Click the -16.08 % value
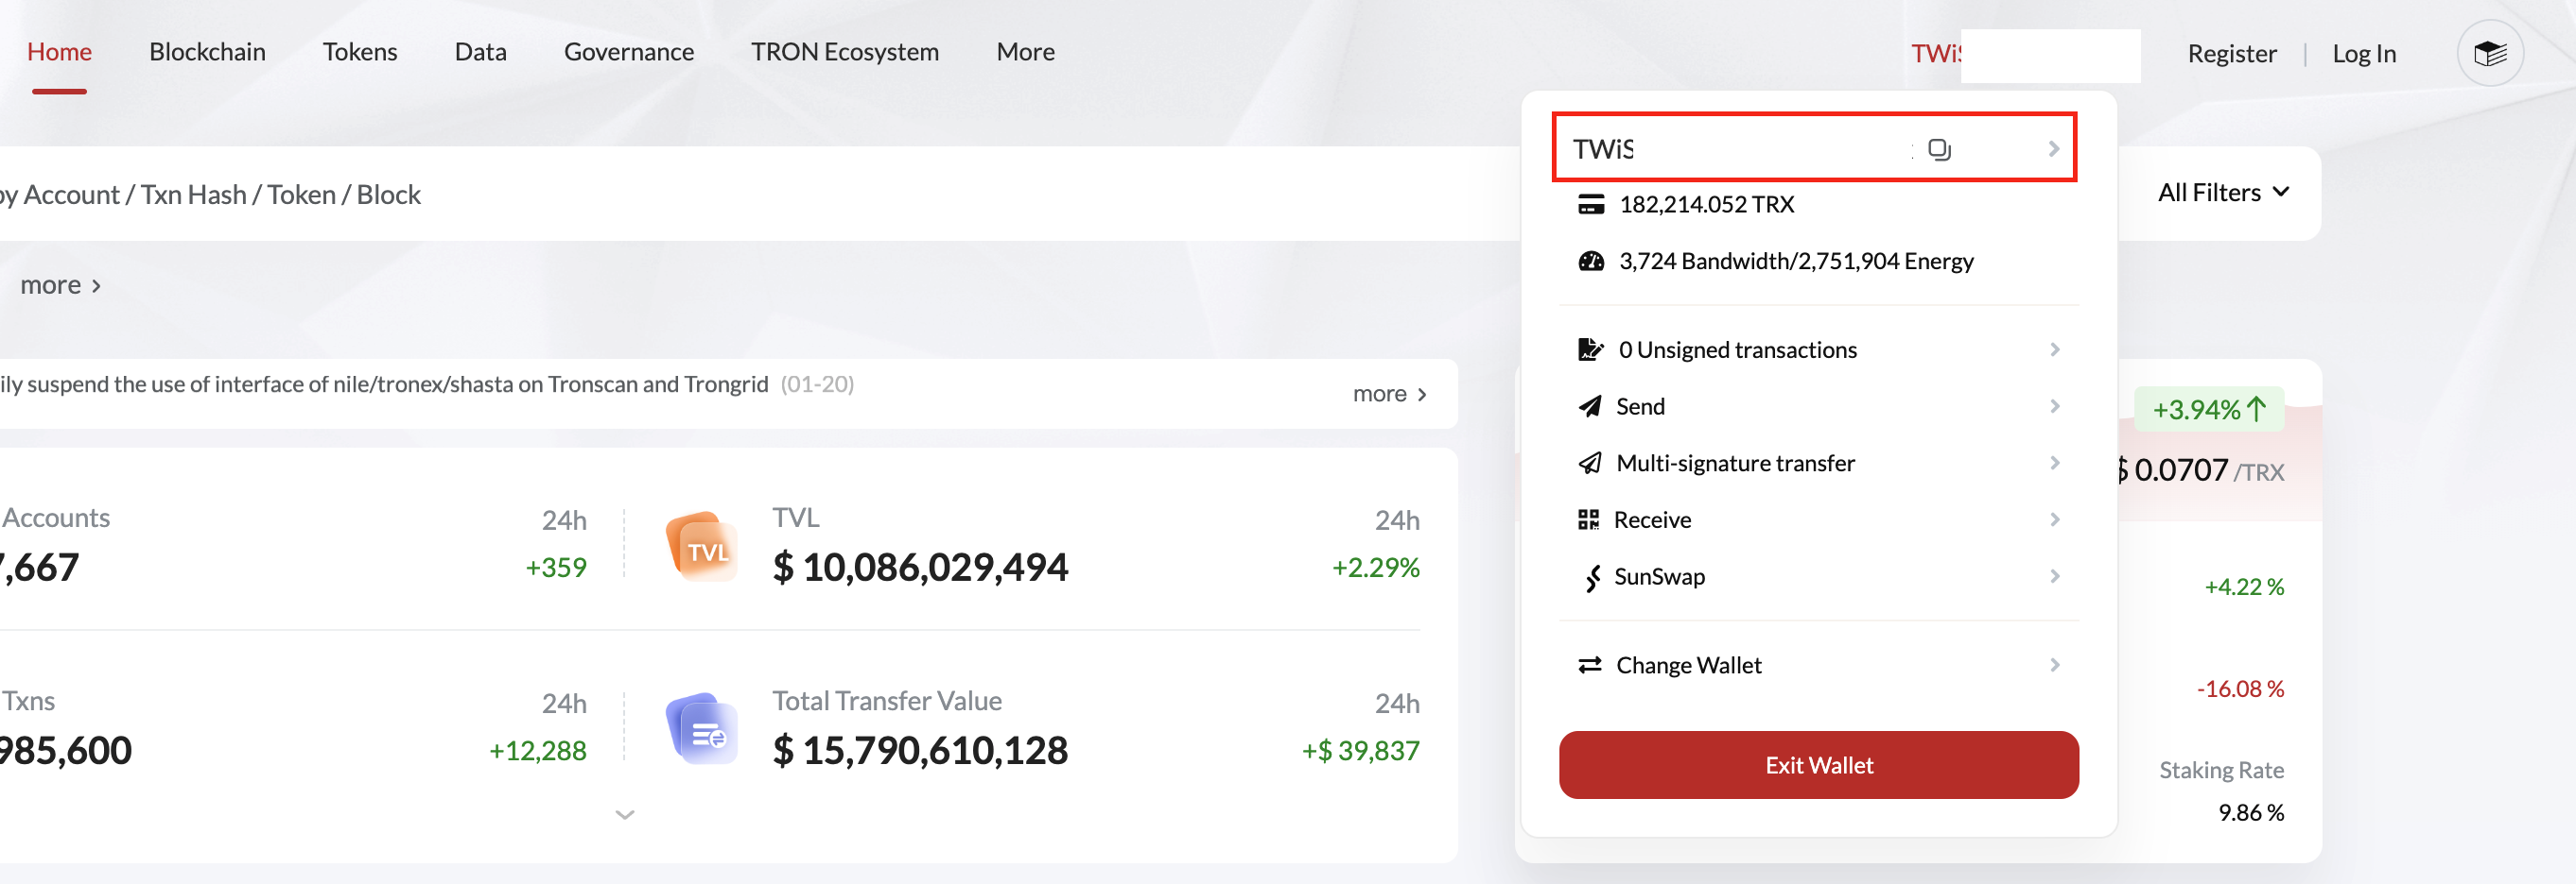Viewport: 2576px width, 884px height. click(x=2240, y=689)
